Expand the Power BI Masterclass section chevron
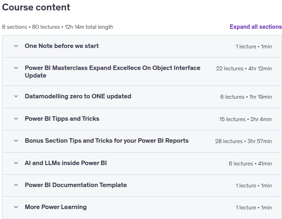 click(x=16, y=68)
